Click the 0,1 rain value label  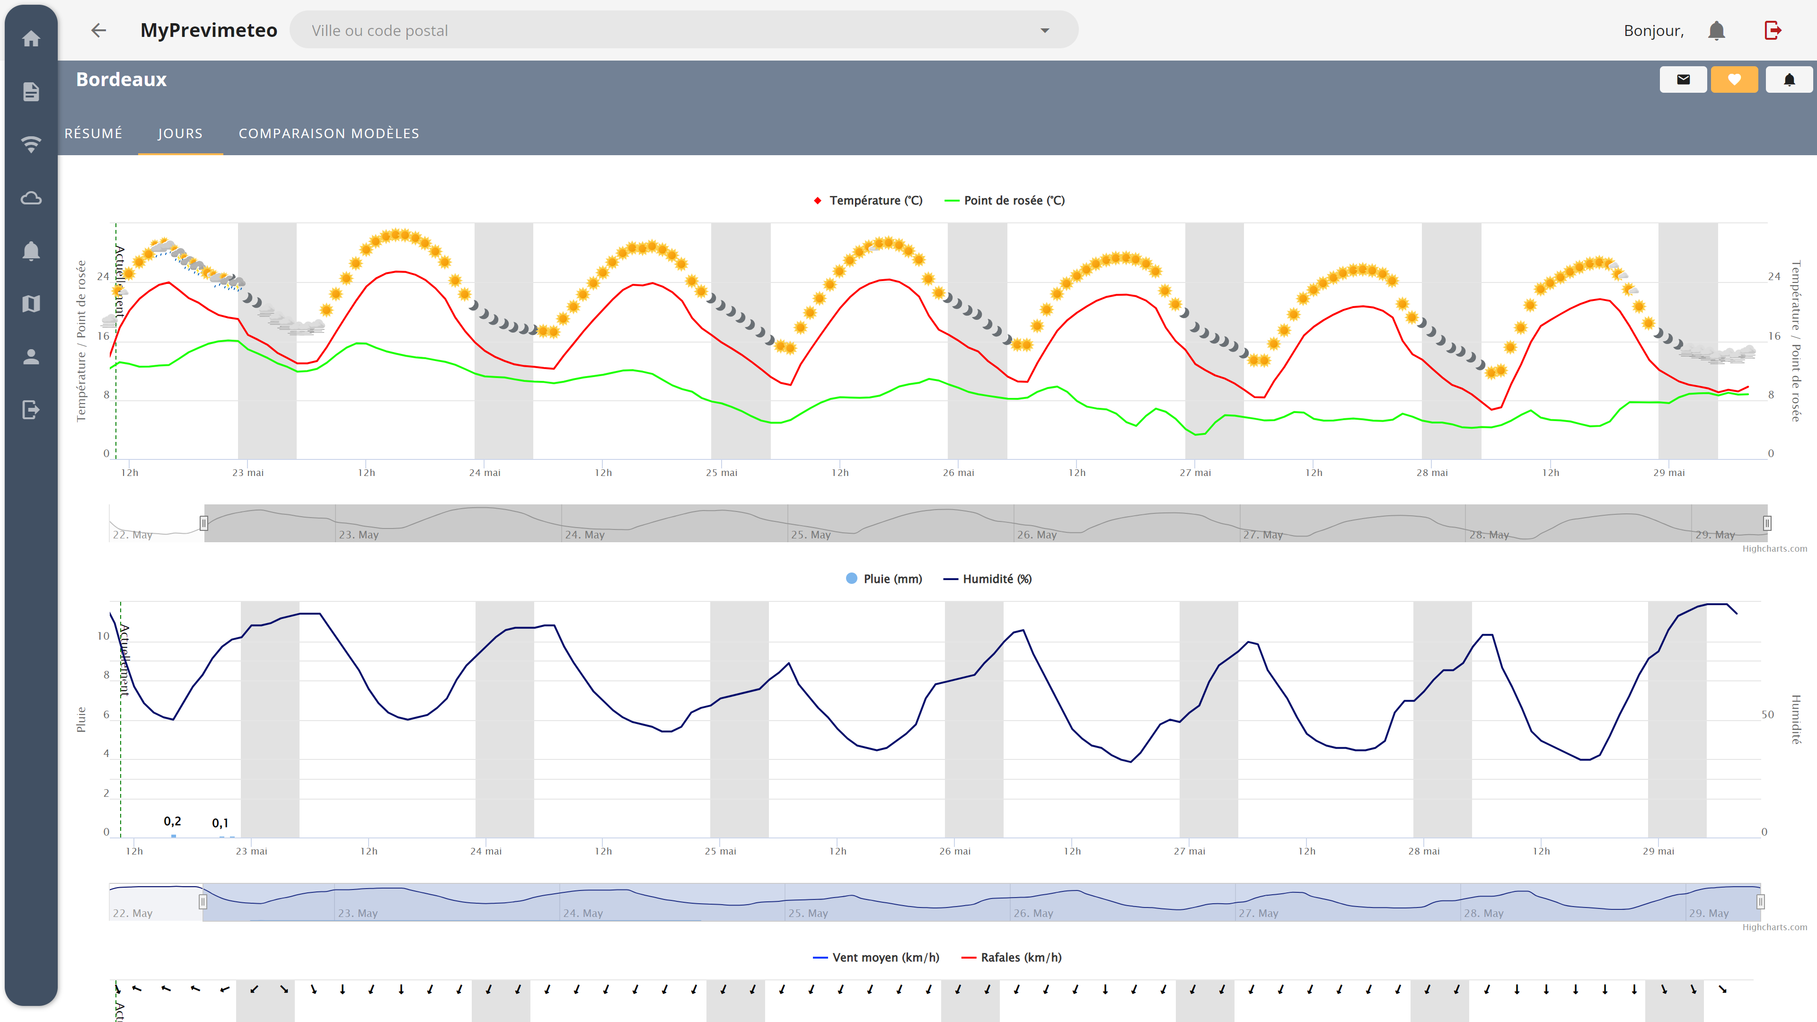220,823
